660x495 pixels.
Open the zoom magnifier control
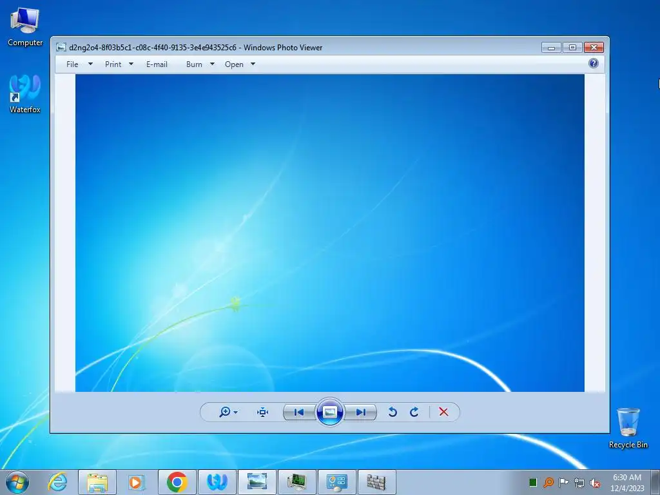click(225, 412)
